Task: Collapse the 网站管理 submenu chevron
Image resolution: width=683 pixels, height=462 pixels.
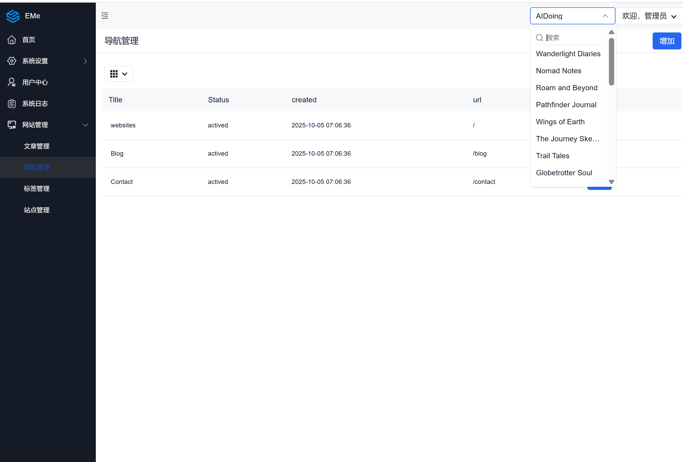Action: (85, 125)
